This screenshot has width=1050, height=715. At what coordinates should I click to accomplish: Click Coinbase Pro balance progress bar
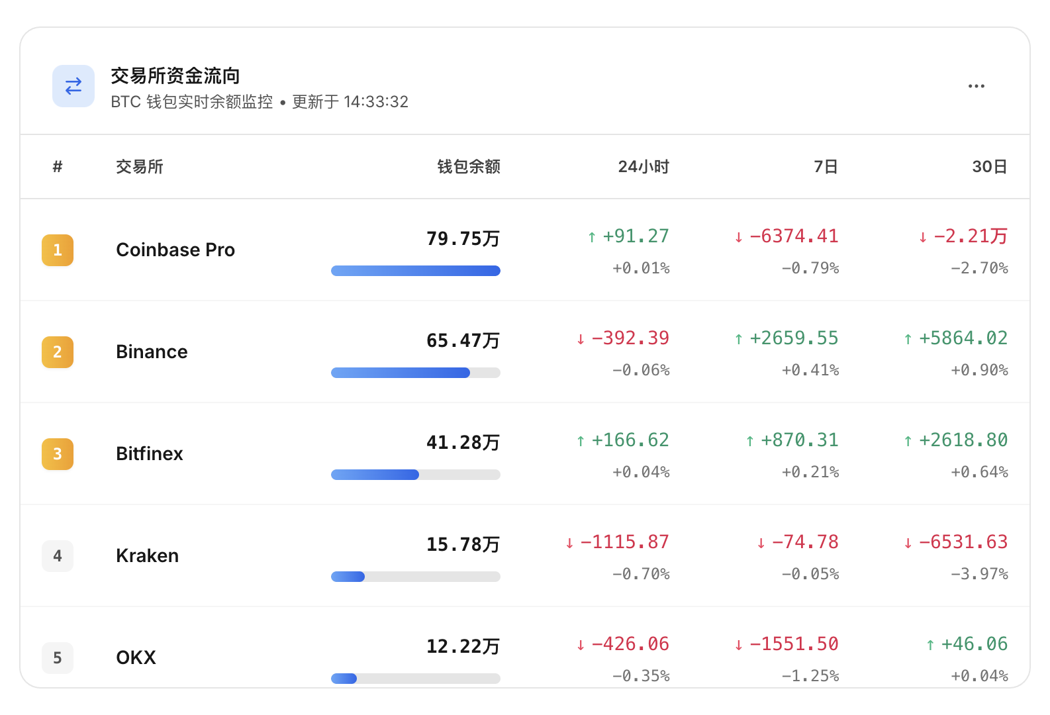[416, 271]
